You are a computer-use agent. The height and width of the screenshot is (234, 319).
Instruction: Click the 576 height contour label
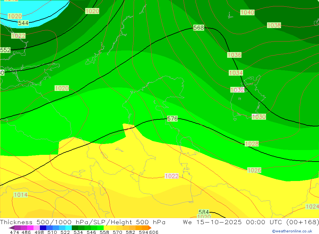[x=172, y=118]
